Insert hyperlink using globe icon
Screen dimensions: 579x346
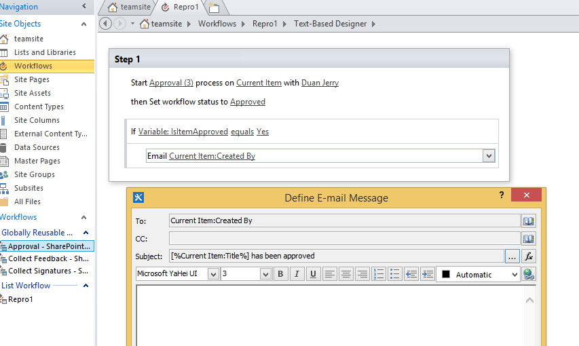click(x=529, y=274)
